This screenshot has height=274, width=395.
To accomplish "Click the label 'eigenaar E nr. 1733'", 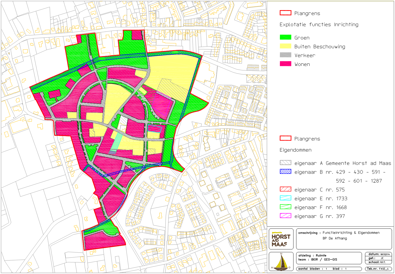I will tap(321, 199).
